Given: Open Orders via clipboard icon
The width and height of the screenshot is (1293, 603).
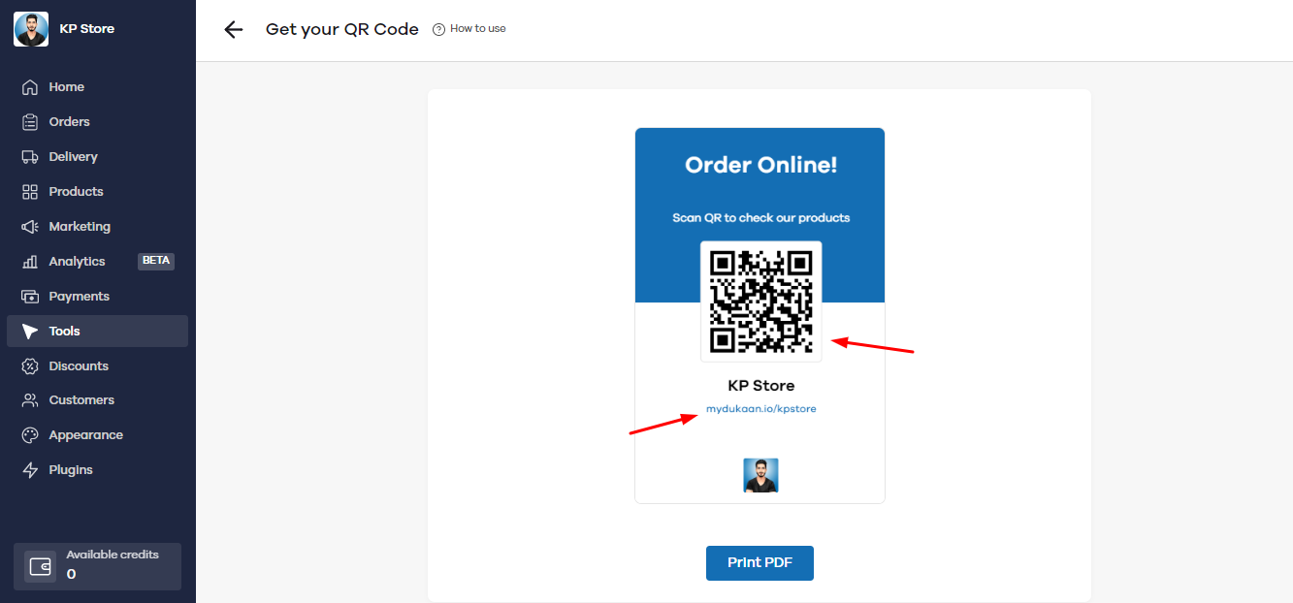Looking at the screenshot, I should tap(30, 122).
